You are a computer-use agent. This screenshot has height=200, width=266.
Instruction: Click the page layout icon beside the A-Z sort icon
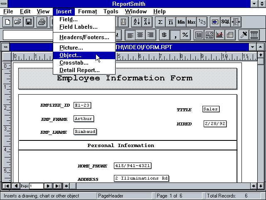[x=123, y=22]
